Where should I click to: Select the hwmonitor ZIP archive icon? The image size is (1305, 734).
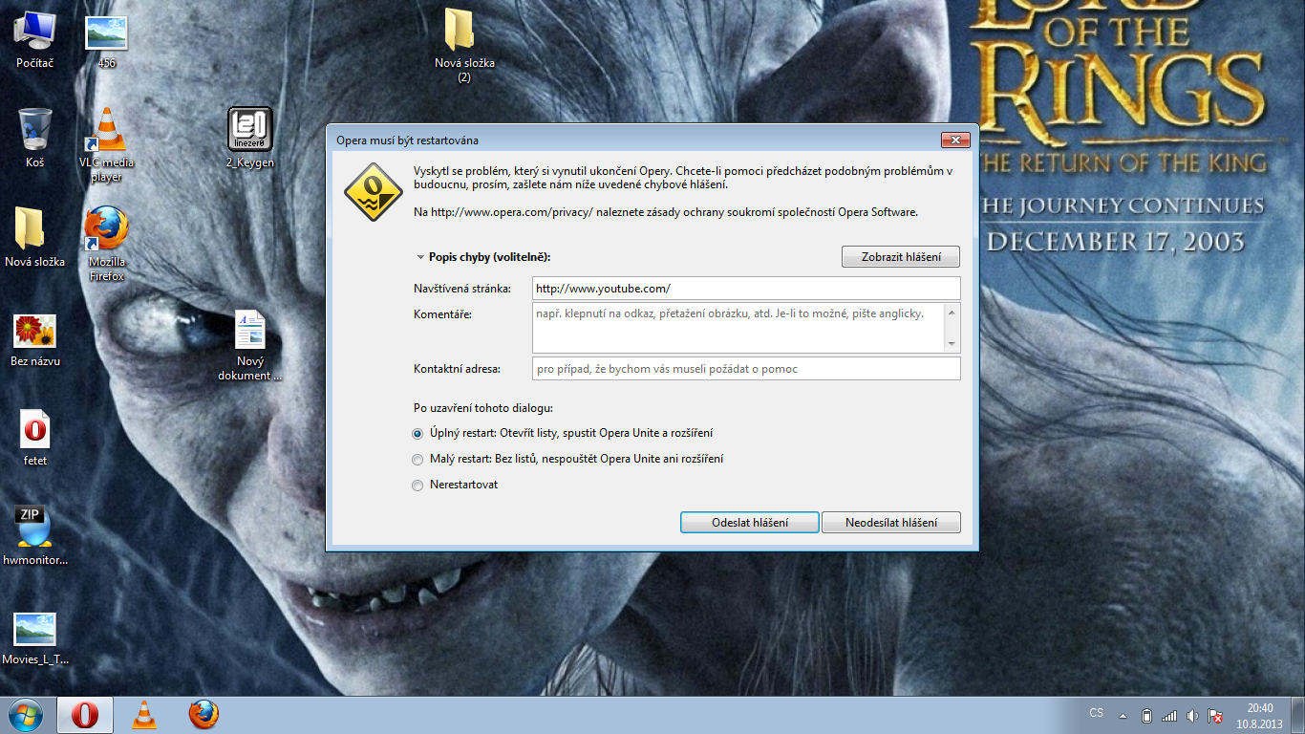tap(35, 535)
